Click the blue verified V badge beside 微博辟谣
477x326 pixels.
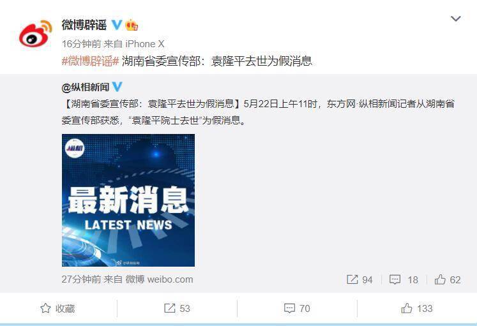click(x=117, y=25)
